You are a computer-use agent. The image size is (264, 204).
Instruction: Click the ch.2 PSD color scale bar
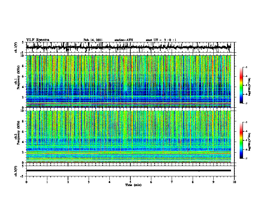[x=241, y=140]
